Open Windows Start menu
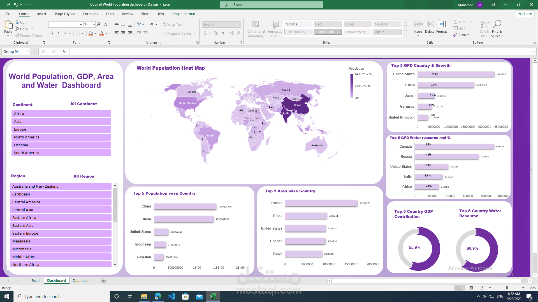The width and height of the screenshot is (538, 302). click(x=7, y=296)
